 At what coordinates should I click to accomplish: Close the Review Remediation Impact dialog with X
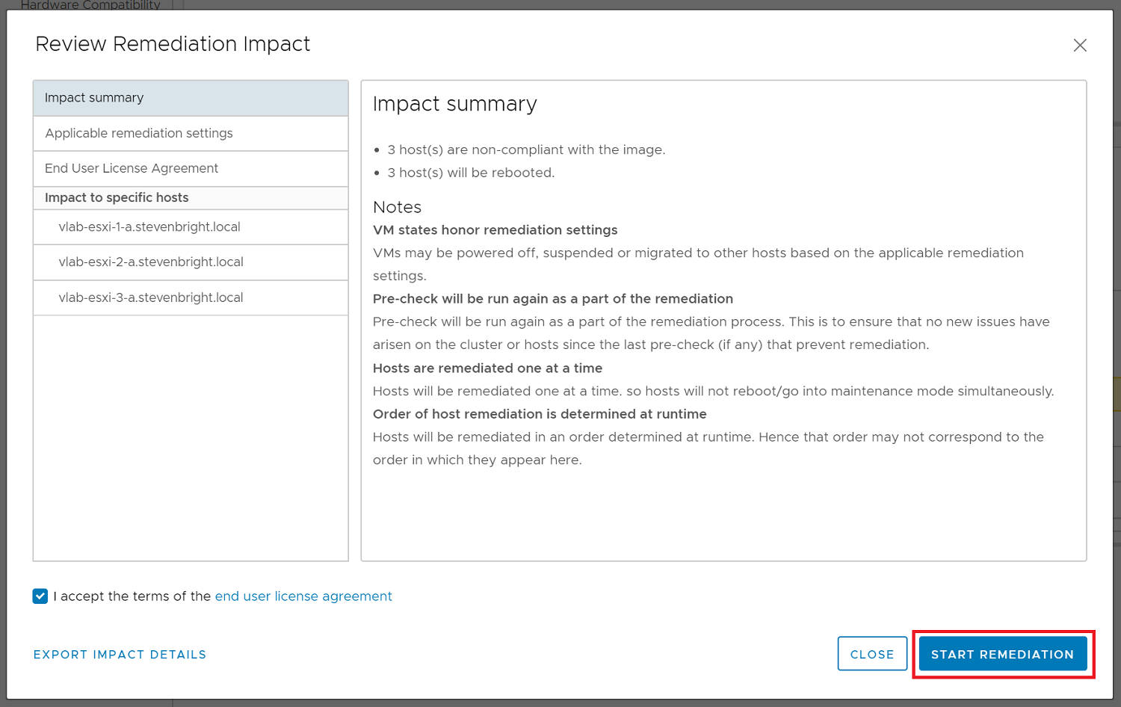(1080, 46)
